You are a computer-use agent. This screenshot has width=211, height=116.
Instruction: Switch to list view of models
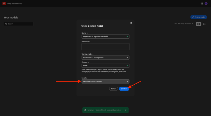204,24
